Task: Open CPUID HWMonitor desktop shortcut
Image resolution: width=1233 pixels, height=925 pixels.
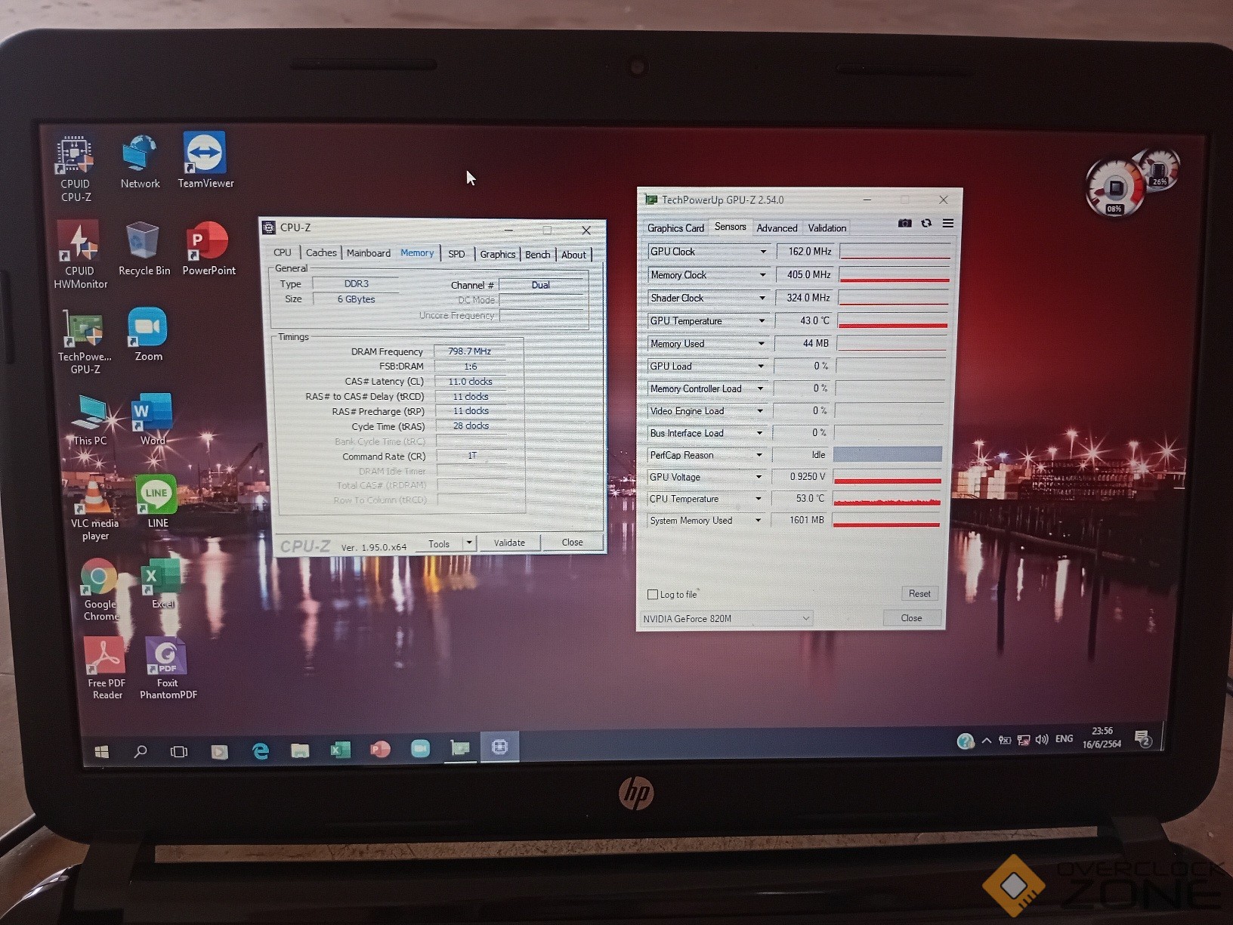Action: click(x=80, y=255)
